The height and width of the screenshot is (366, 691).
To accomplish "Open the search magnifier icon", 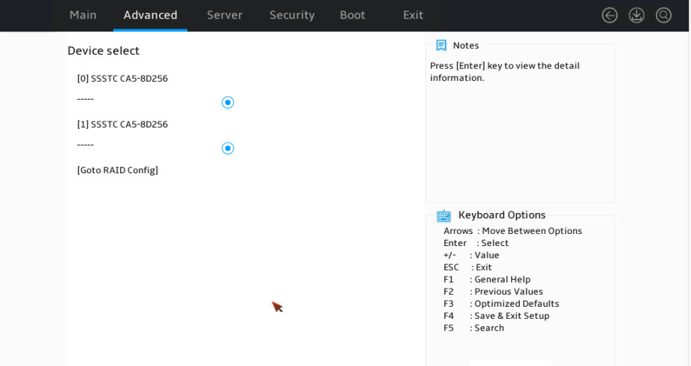I will pyautogui.click(x=663, y=16).
